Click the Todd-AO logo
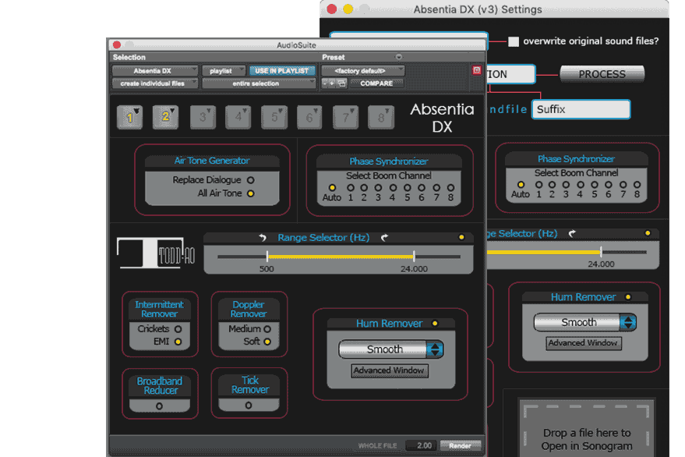The height and width of the screenshot is (457, 685). (156, 253)
